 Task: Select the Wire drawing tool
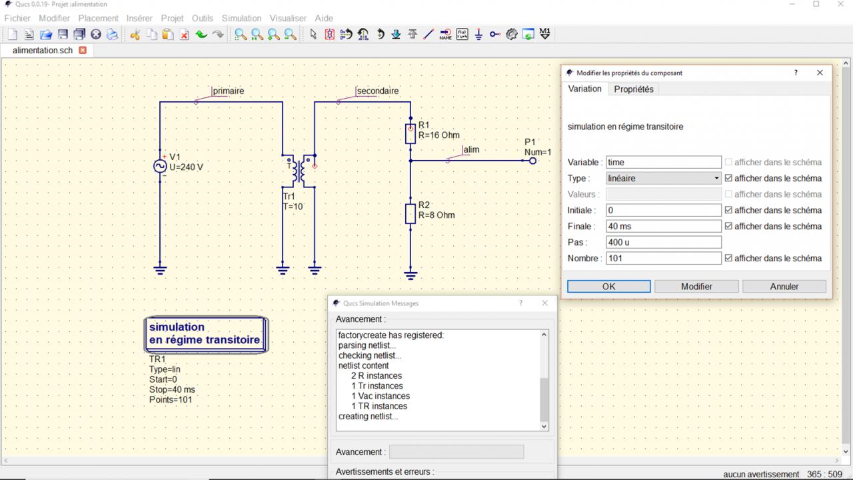pos(428,34)
